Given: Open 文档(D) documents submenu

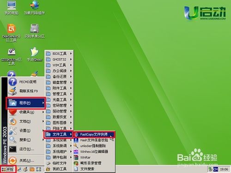Looking at the screenshot, I should tap(26, 121).
